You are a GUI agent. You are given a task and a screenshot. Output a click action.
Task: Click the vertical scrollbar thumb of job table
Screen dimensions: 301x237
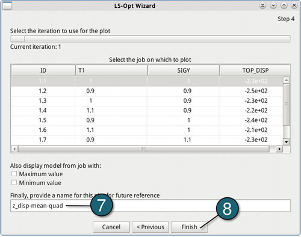(x=287, y=105)
